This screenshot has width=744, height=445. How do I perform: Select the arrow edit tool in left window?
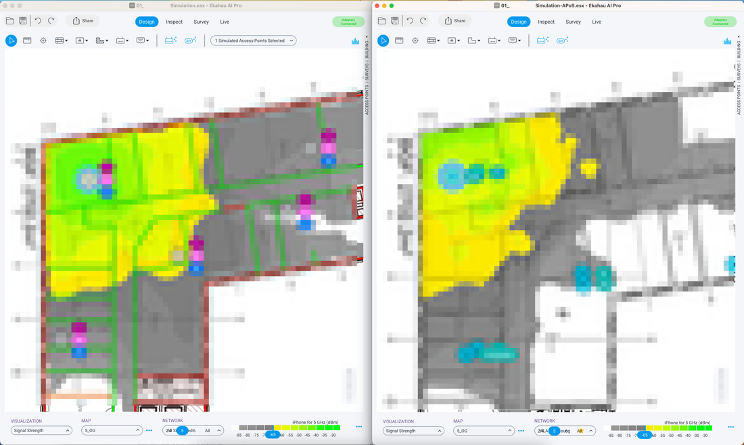(11, 41)
